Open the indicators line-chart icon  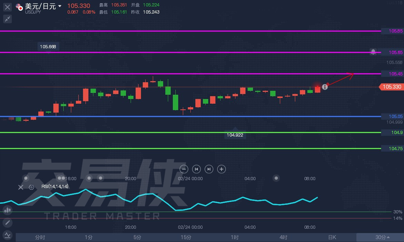pos(8,235)
